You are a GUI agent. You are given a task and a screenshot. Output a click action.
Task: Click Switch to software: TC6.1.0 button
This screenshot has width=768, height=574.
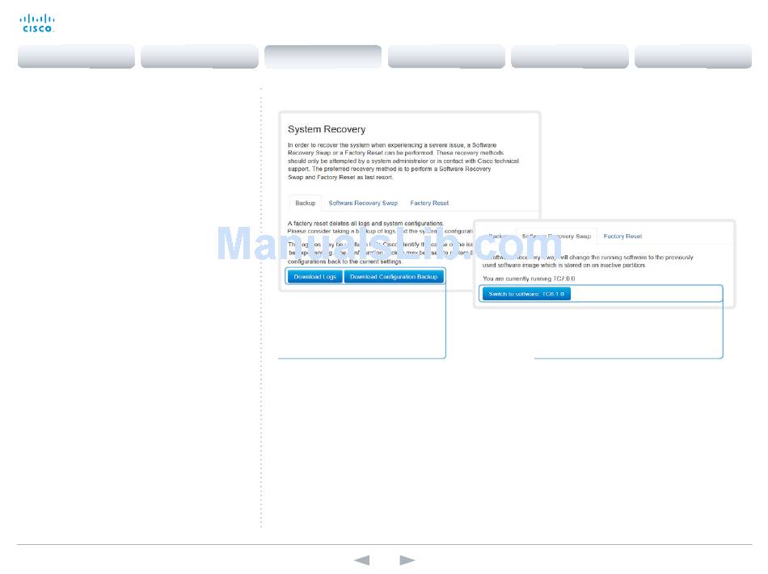pos(526,294)
